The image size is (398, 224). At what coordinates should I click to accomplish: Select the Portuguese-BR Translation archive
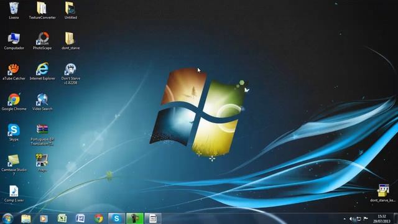[42, 134]
